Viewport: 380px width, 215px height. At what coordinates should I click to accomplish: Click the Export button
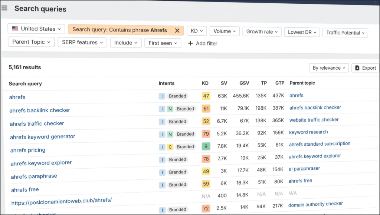click(366, 68)
